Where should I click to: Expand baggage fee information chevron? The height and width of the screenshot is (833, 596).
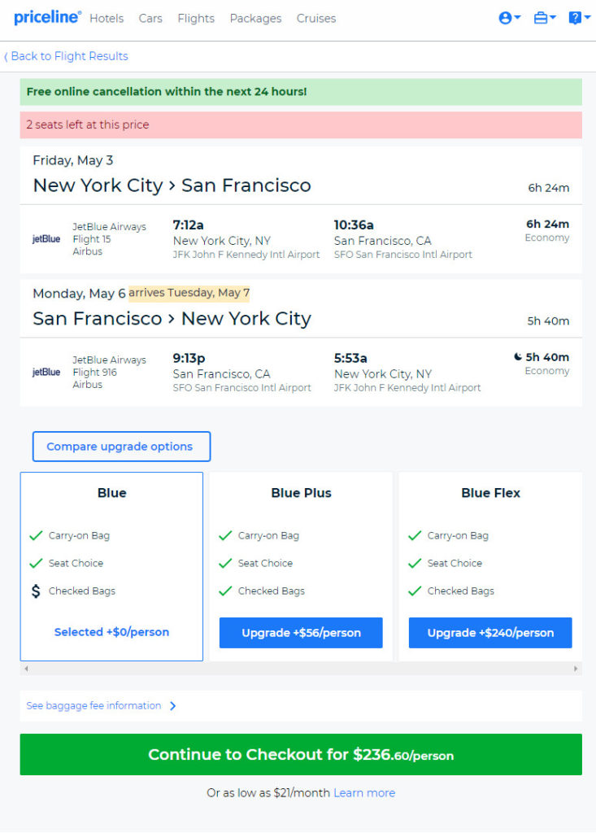(172, 705)
